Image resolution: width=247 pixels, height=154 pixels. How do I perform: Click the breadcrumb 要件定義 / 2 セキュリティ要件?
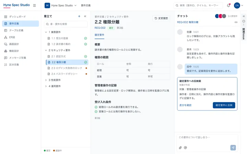(x=111, y=17)
